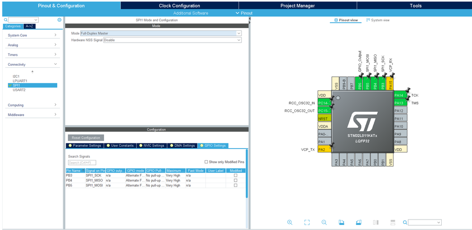The height and width of the screenshot is (230, 472).
Task: Click the SPI1_MISO signal cell
Action: point(95,180)
